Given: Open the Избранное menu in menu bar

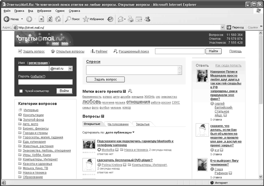Looking at the screenshot, I should coord(44,11).
